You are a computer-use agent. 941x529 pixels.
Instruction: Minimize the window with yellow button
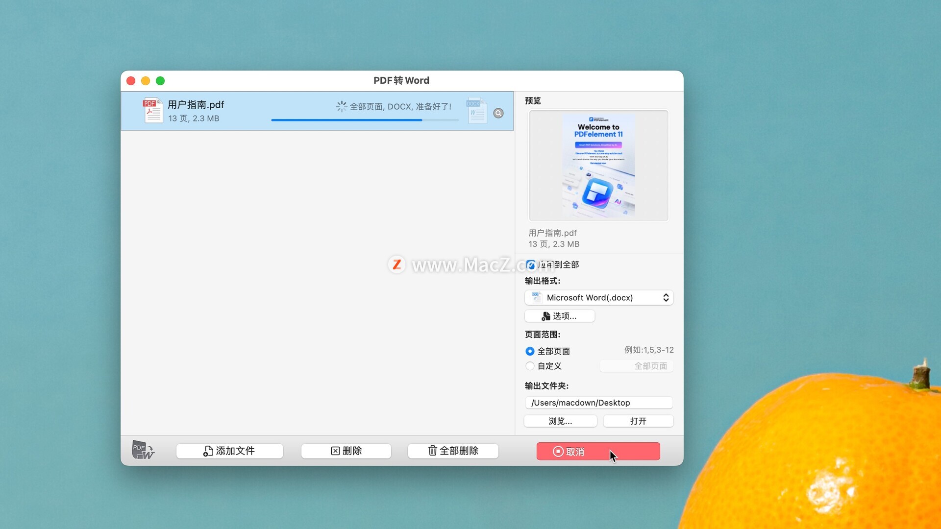pyautogui.click(x=146, y=81)
